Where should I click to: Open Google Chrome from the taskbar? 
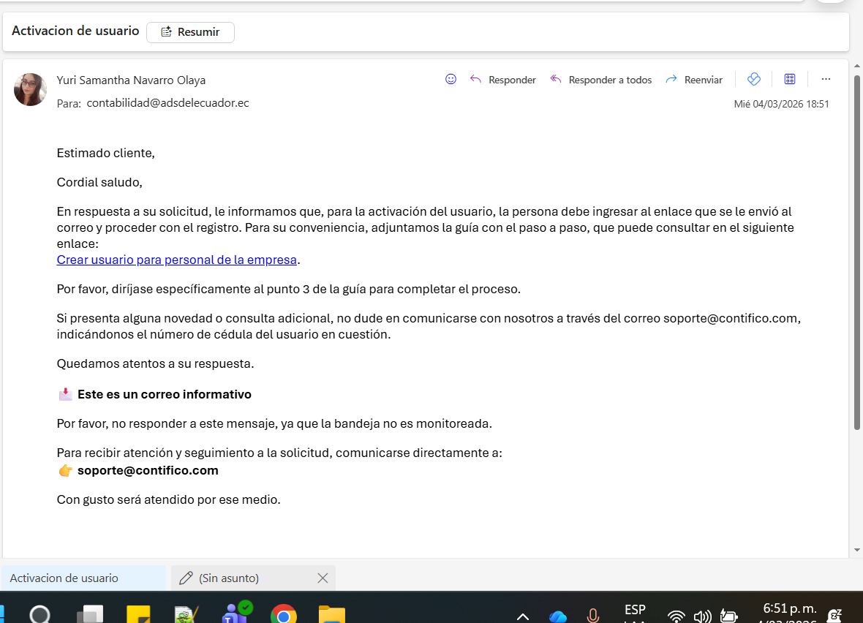pyautogui.click(x=284, y=613)
